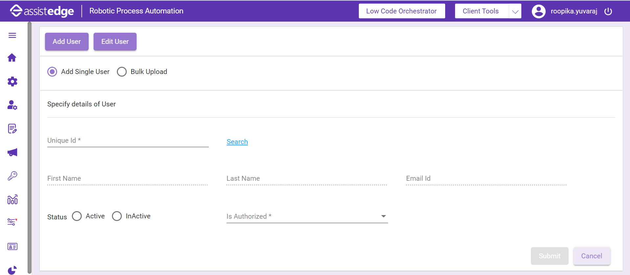
Task: Select the Add Single User radio button
Action: [x=52, y=72]
